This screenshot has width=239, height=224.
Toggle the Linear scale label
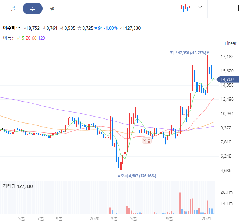[x=231, y=43]
